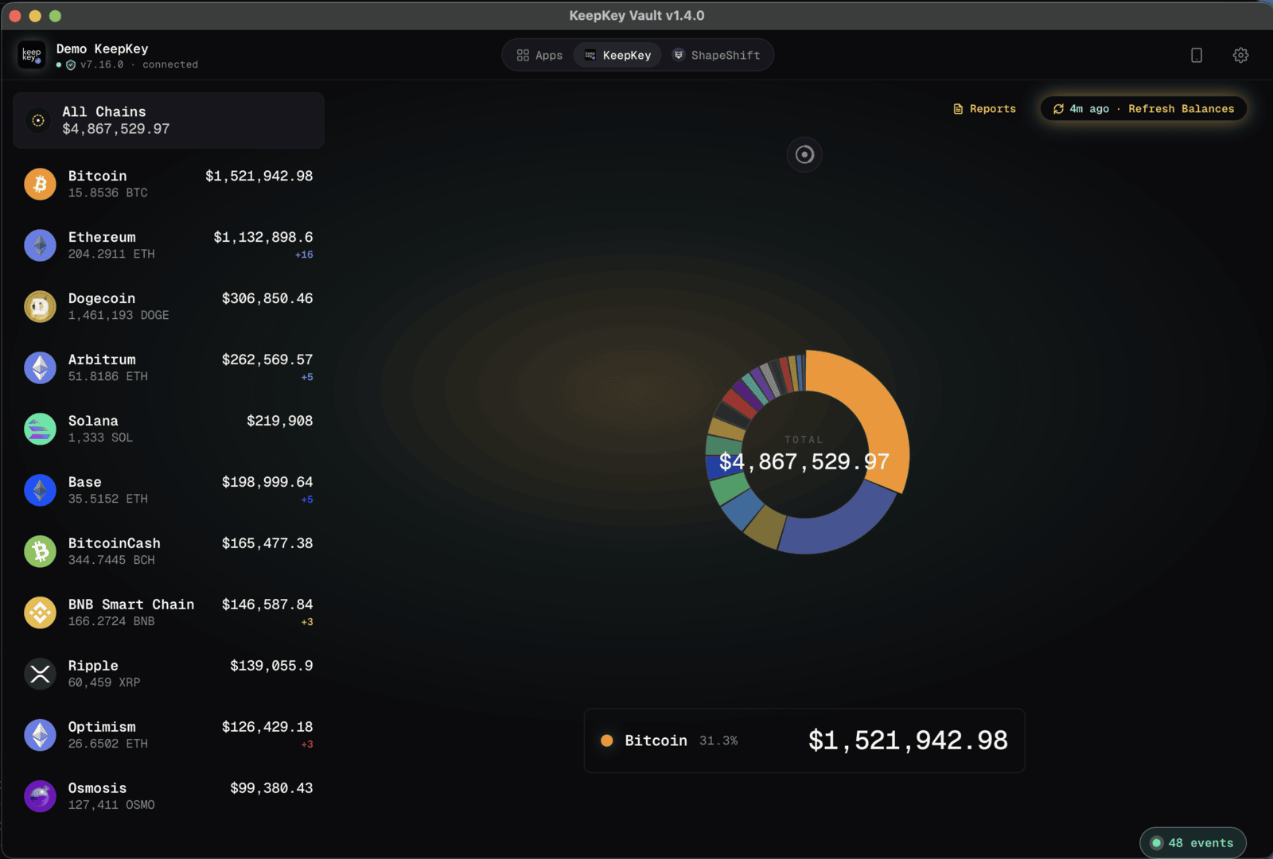Screen dimensions: 1273x859
Task: Click the Demo KeepKey device name
Action: tap(102, 49)
